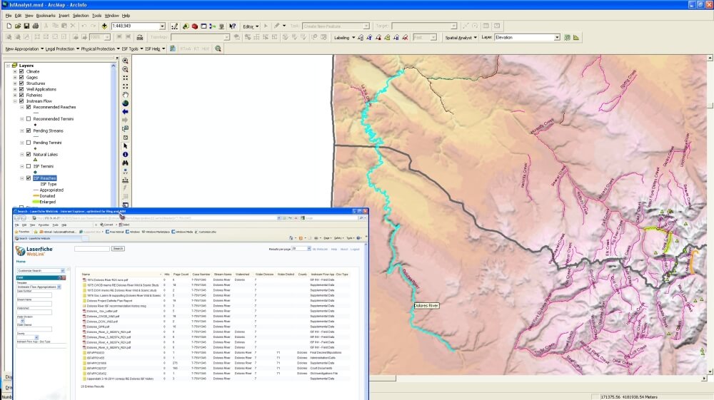Viewport: 714px width, 400px height.
Task: Open the Bookmarks menu
Action: coord(46,16)
